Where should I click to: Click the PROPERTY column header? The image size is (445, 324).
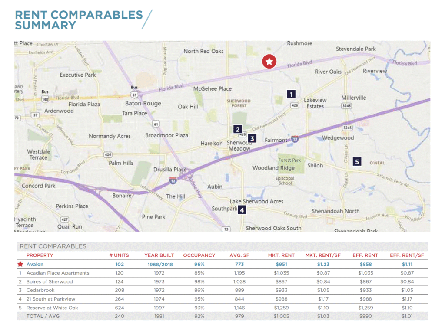pos(40,255)
